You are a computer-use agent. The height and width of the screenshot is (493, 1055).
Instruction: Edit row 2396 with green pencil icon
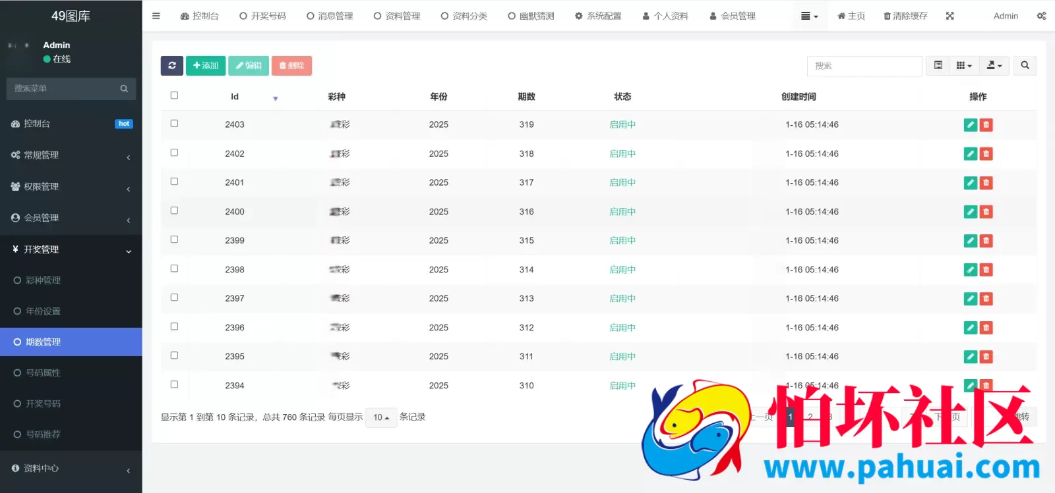click(x=971, y=328)
